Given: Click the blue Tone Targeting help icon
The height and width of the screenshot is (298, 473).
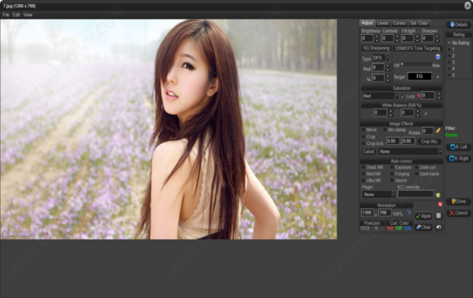Looking at the screenshot, I should 438,57.
